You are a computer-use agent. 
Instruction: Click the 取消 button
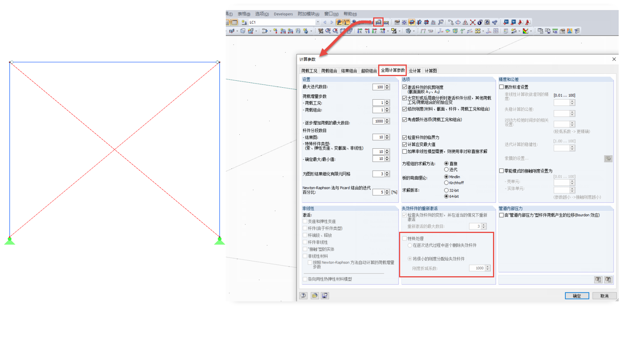coord(604,296)
